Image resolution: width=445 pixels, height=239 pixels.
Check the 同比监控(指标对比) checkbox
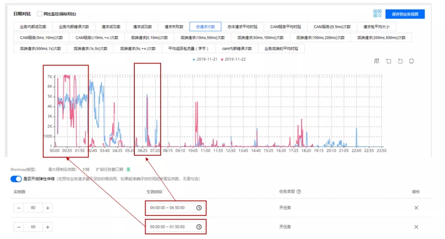(40, 14)
